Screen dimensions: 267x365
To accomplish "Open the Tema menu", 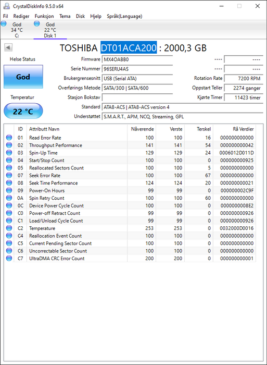I will tap(65, 16).
